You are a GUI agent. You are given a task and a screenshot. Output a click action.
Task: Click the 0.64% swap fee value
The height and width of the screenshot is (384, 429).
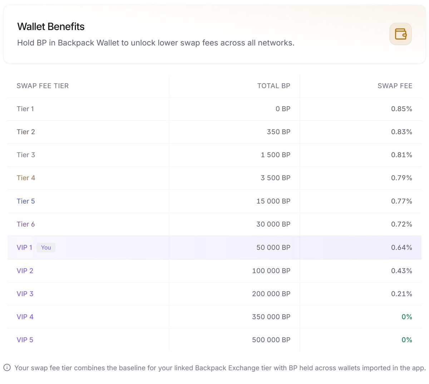401,247
